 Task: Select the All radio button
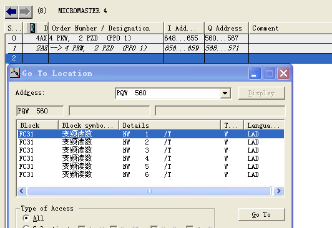(26, 218)
